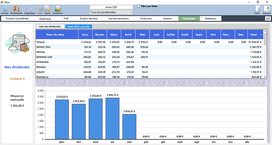The width and height of the screenshot is (272, 145).
Task: Click the Juin column header
Action: pyautogui.click(x=156, y=34)
